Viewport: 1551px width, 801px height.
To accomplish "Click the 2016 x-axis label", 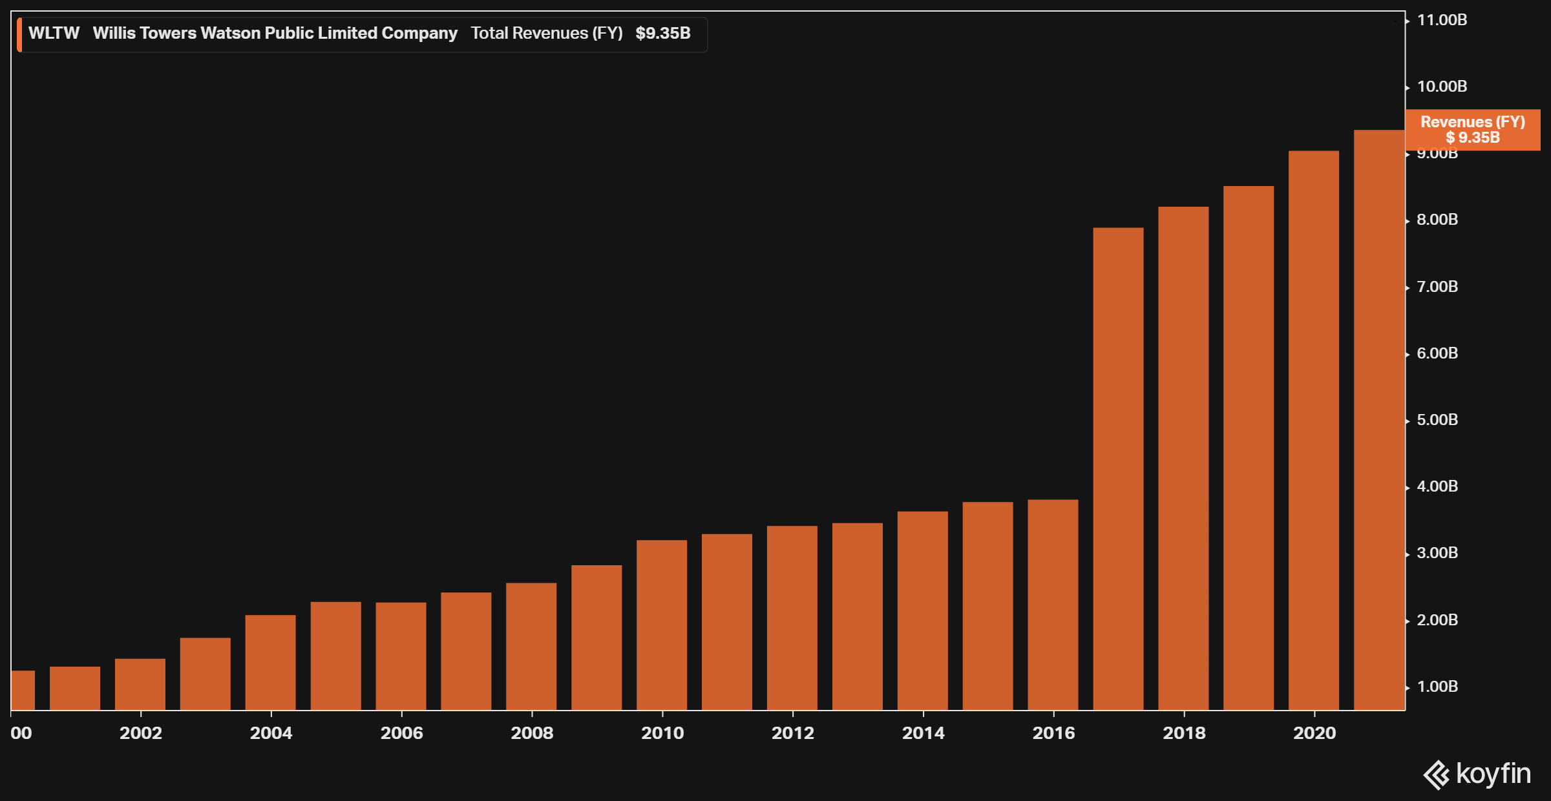I will (x=1054, y=733).
